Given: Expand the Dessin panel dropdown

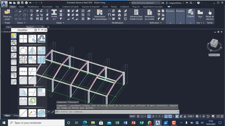Looking at the screenshot, I should 25,23.
